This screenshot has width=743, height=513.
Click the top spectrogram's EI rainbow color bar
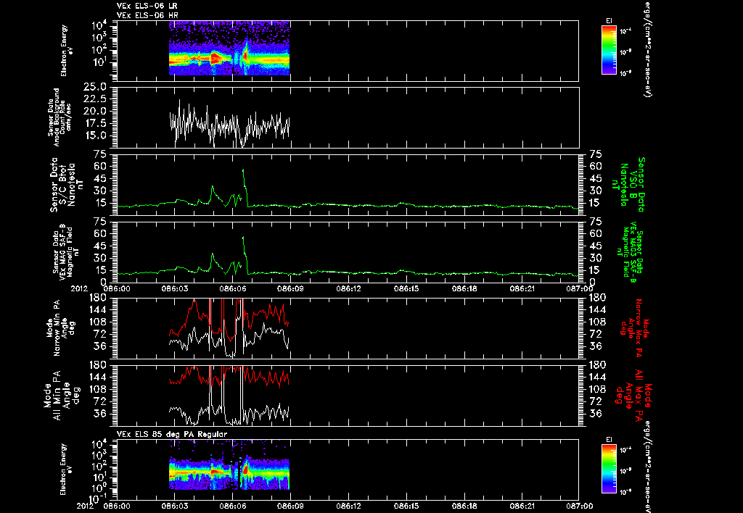pos(609,50)
